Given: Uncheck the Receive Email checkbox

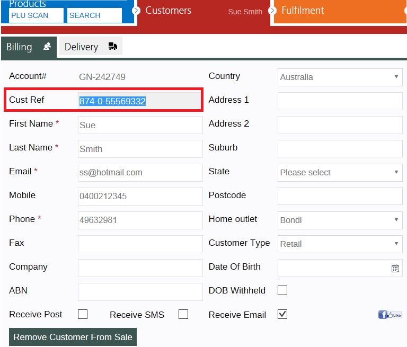Looking at the screenshot, I should 282,314.
